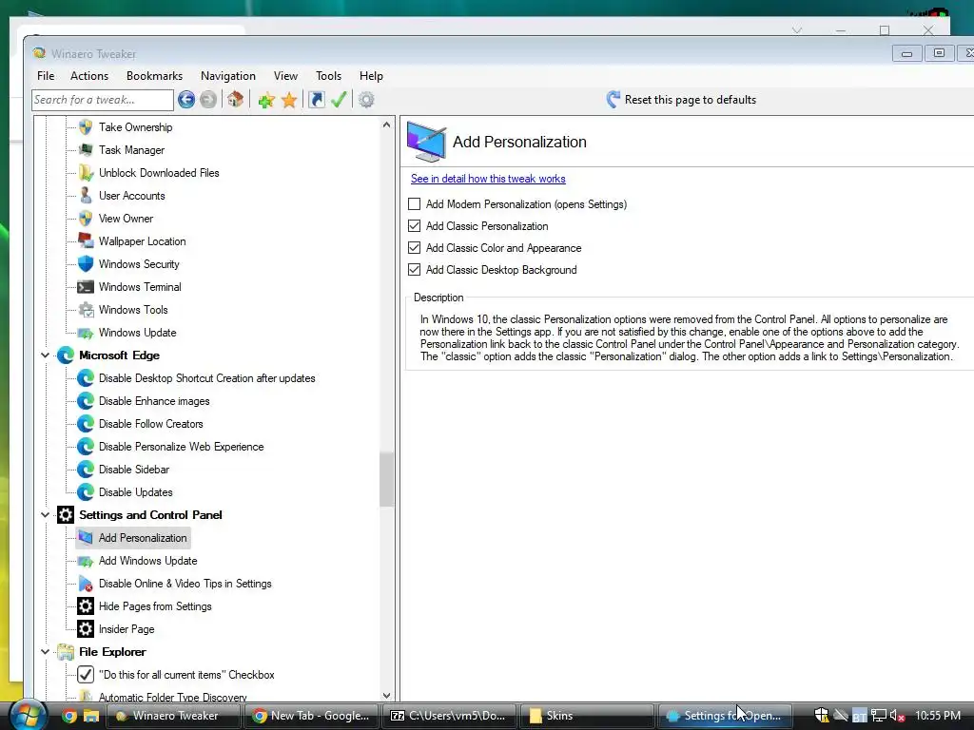Launch Chrome from the taskbar quick launch
This screenshot has width=974, height=730.
tap(69, 716)
